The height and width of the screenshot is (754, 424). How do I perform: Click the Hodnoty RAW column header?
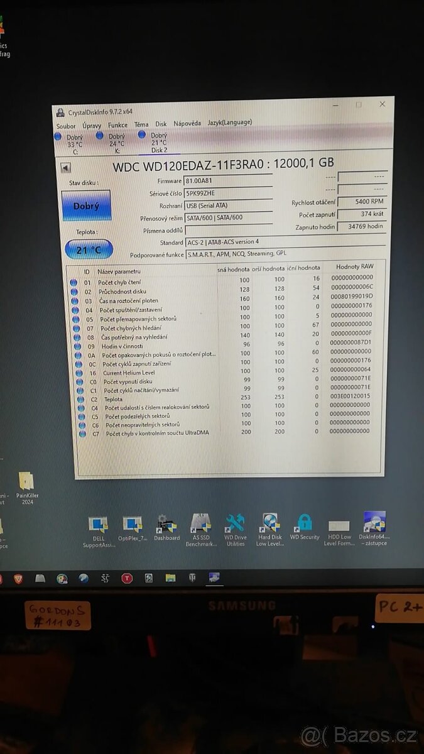tap(355, 267)
